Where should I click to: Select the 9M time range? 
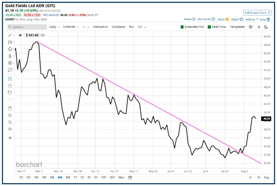67,177
